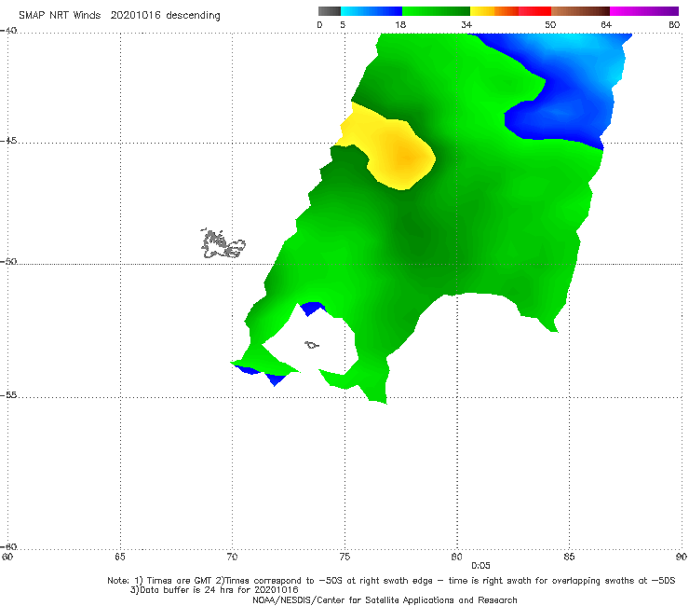Click the swath time label '0:05'
The width and height of the screenshot is (689, 606).
pyautogui.click(x=480, y=566)
